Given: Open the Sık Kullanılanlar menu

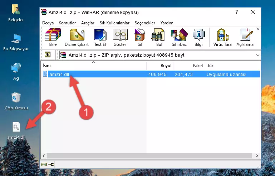Looking at the screenshot, I should (114, 23).
